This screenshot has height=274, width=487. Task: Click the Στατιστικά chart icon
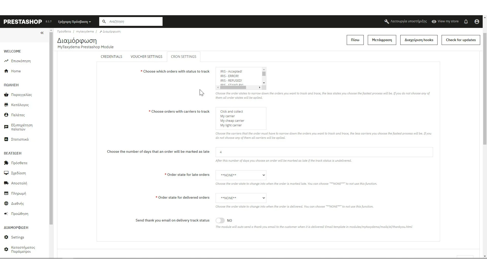click(6, 139)
